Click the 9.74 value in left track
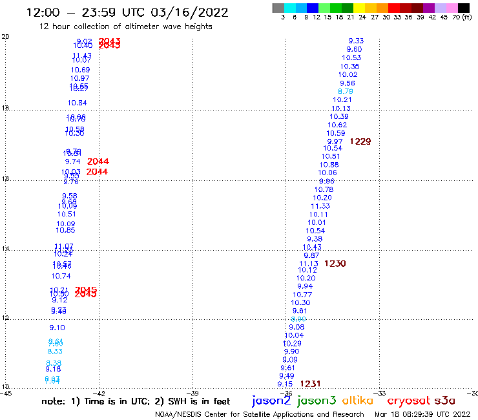The width and height of the screenshot is (478, 420). coord(72,162)
